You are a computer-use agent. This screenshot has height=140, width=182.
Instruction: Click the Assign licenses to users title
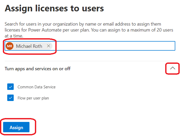[x=54, y=9]
